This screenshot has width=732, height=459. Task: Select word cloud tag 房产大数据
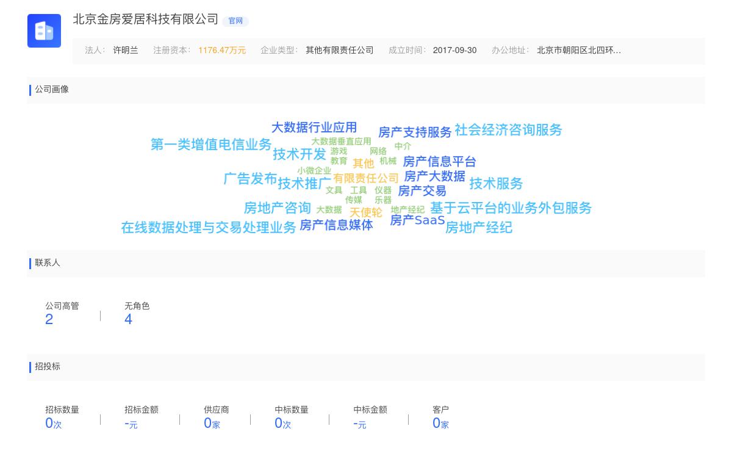435,176
